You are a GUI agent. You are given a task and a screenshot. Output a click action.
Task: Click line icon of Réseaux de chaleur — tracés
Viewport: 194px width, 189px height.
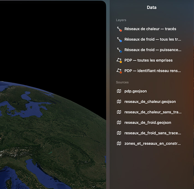(119, 29)
